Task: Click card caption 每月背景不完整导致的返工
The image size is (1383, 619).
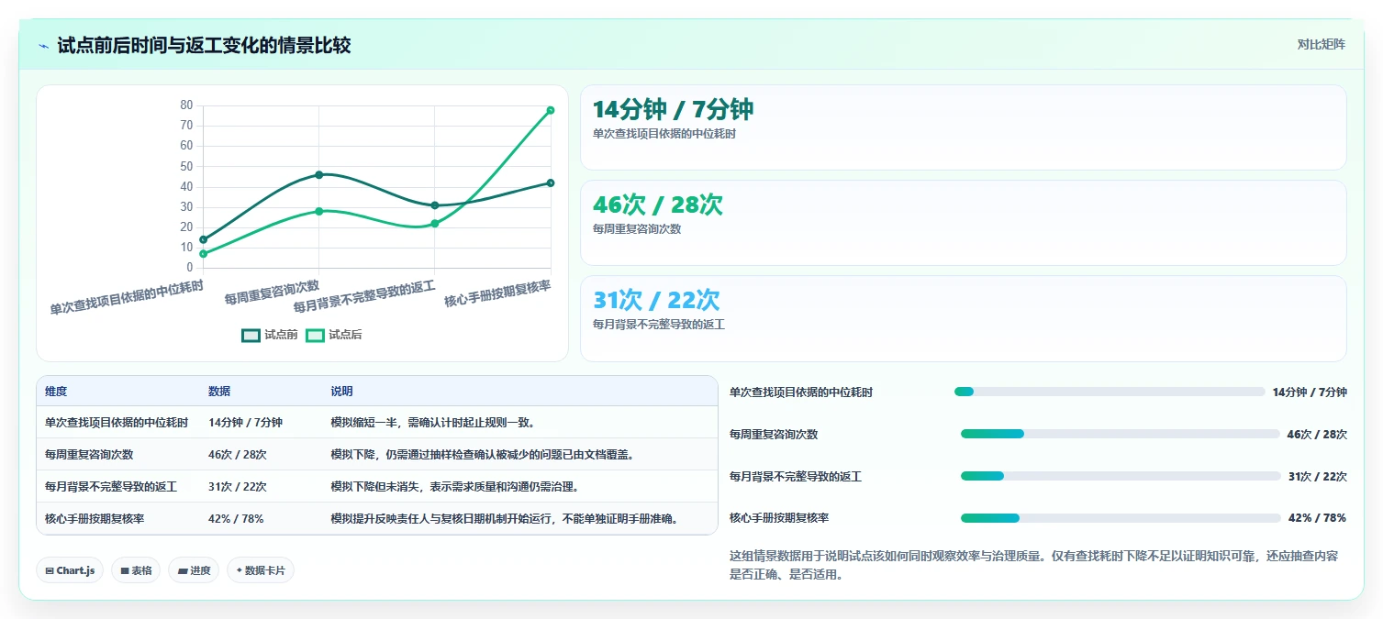Action: point(659,324)
